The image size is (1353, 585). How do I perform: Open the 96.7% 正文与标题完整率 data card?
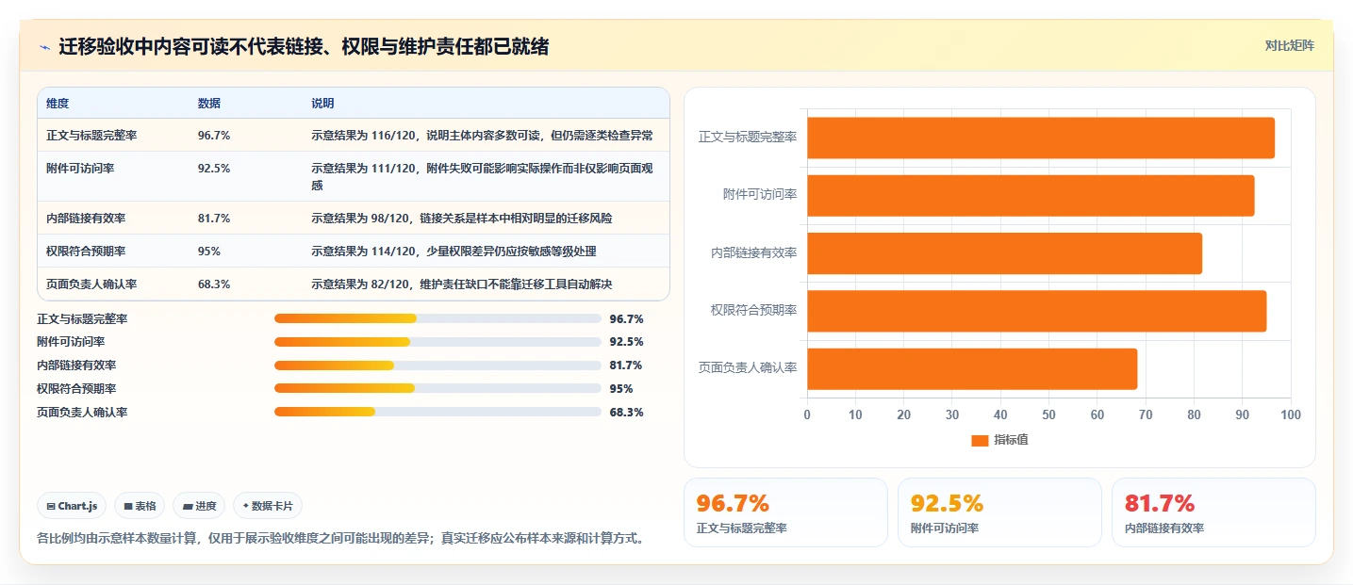[x=785, y=512]
